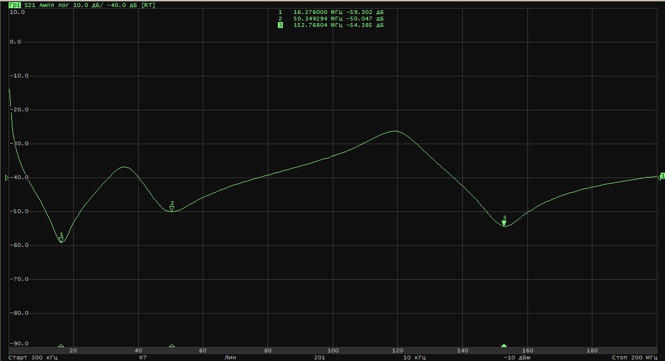Click the 10.0 label on vertical axis

coord(18,11)
